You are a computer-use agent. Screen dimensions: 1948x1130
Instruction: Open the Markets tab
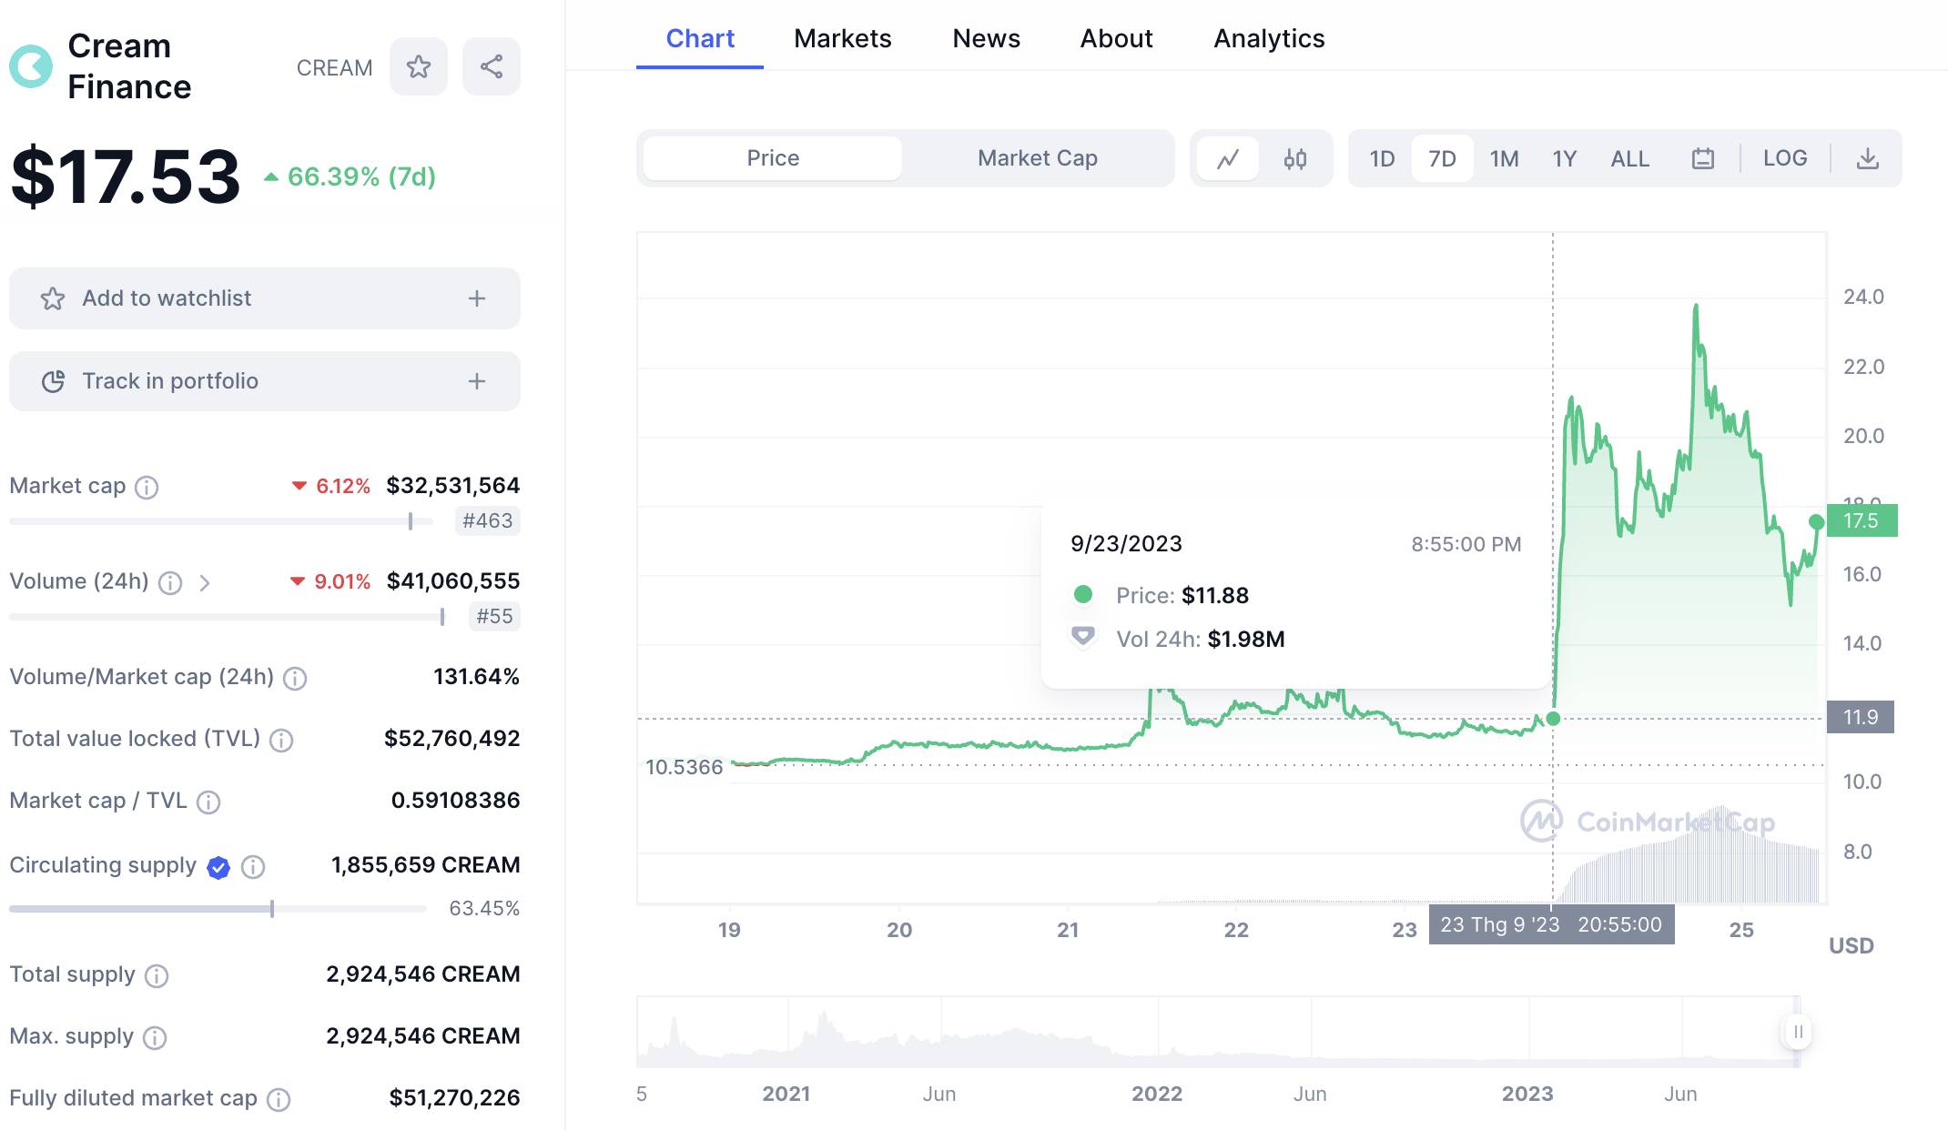(842, 38)
